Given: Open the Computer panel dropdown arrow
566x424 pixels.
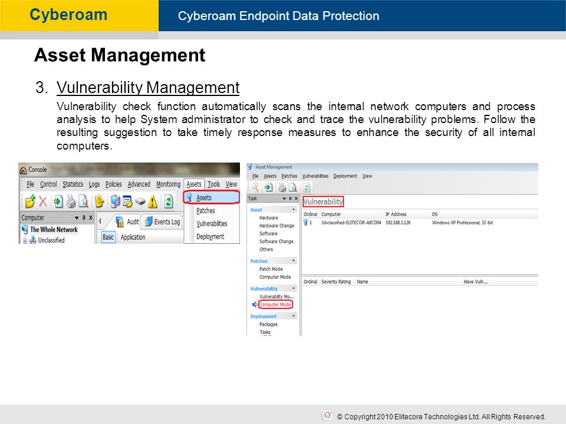Looking at the screenshot, I should pos(77,218).
